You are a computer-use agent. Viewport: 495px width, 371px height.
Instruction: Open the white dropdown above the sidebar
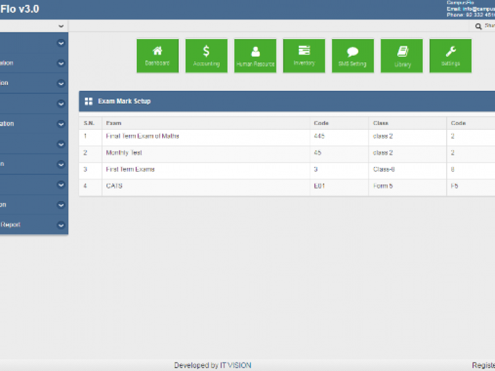coord(33,26)
